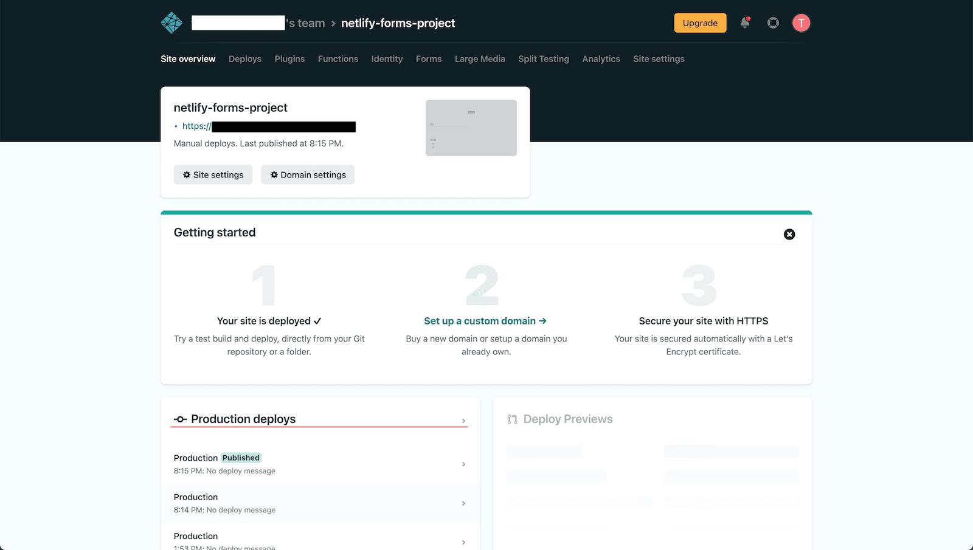Open the user avatar menu
This screenshot has width=973, height=550.
[801, 23]
